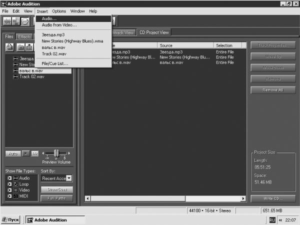This screenshot has height=225, width=300.
Task: Switch to Multitrack View toolbar icon
Action: (16, 21)
